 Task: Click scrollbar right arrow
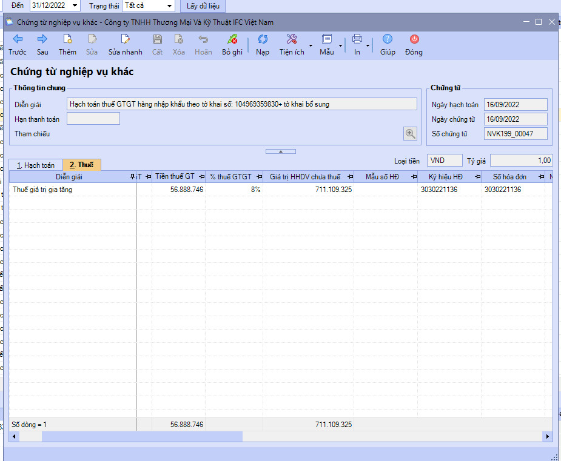[x=548, y=436]
